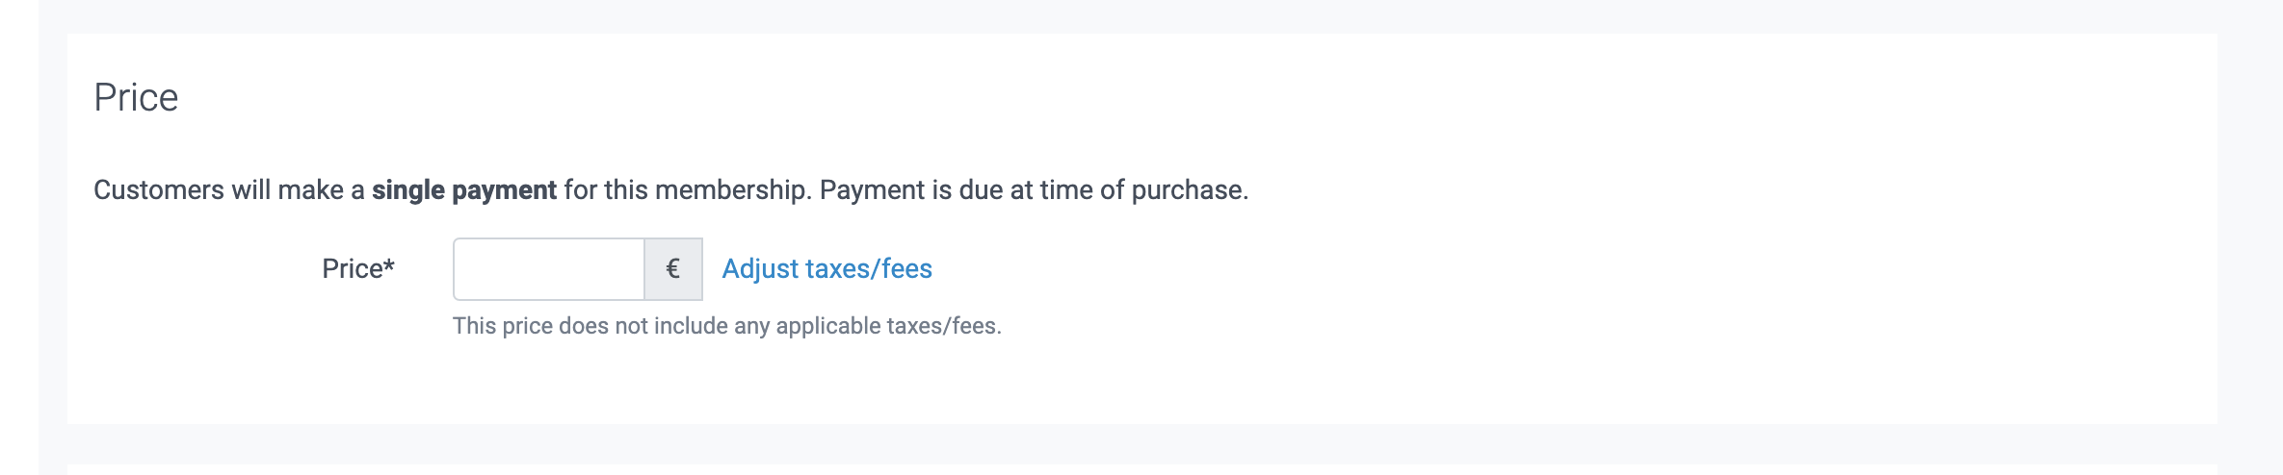
Task: Click the word "Customers" in the description
Action: (x=159, y=190)
